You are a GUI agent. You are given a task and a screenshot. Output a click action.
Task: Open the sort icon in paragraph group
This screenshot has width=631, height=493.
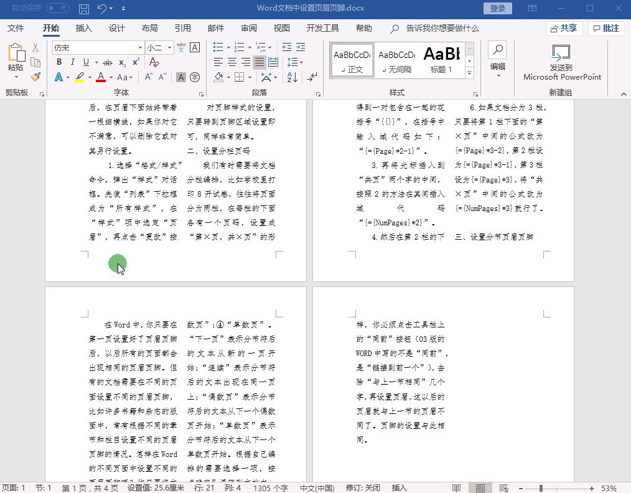[292, 78]
